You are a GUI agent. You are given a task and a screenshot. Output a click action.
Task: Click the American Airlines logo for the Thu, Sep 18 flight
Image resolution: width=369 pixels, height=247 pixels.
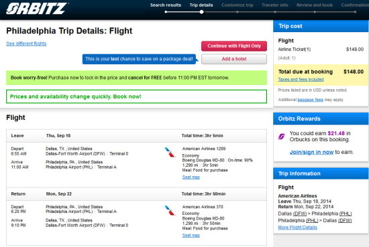pos(170,152)
